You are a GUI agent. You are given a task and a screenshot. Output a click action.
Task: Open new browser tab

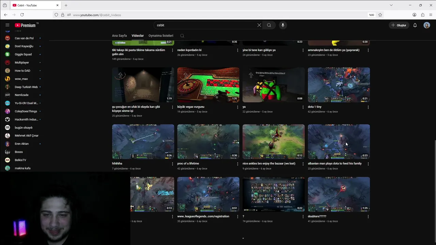point(66,5)
